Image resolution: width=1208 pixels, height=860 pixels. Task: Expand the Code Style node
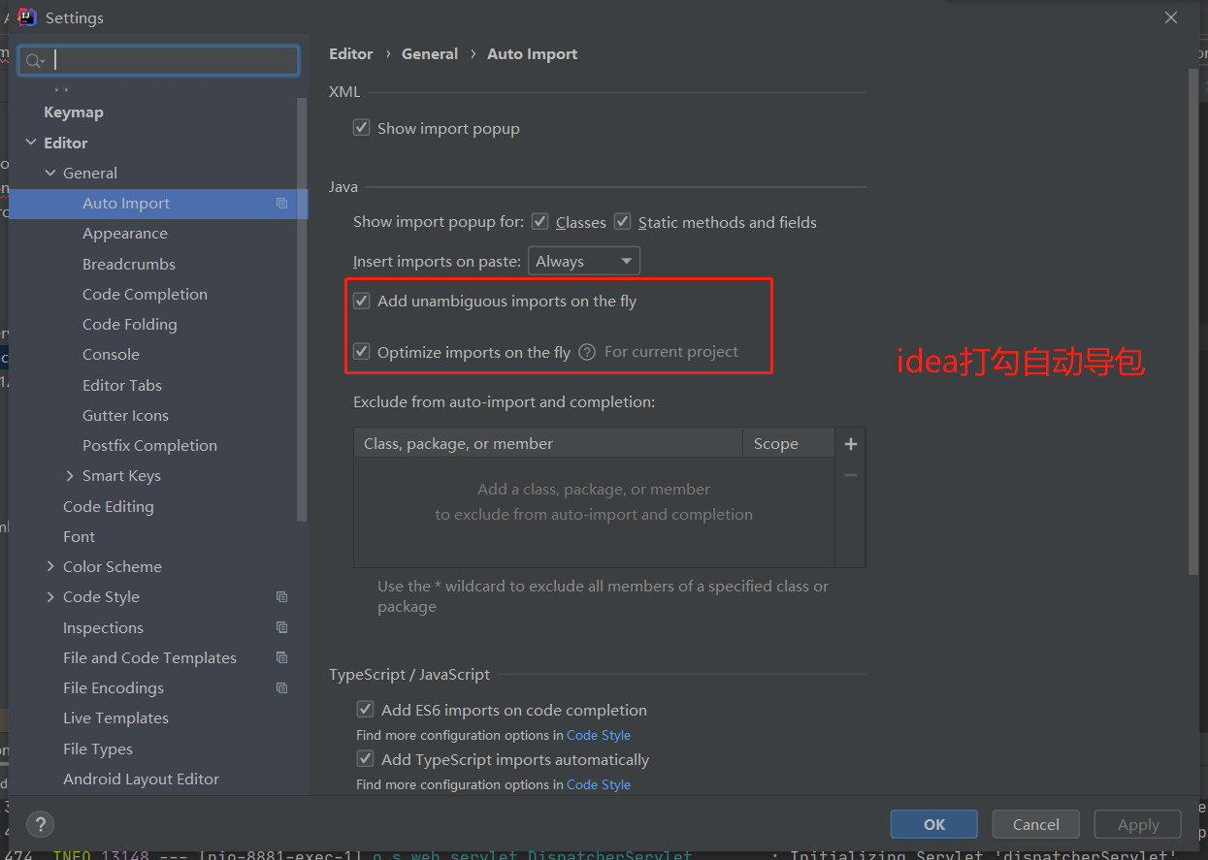click(50, 597)
